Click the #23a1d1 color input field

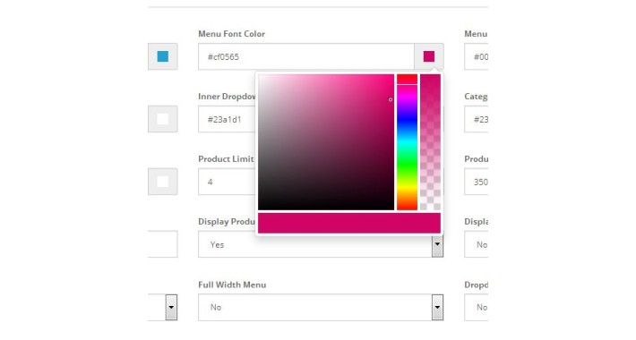click(x=228, y=119)
